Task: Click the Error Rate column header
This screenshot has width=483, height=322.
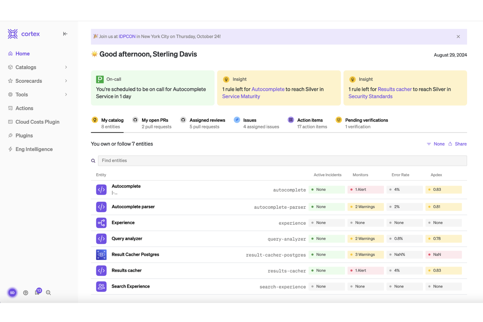Action: [x=400, y=175]
